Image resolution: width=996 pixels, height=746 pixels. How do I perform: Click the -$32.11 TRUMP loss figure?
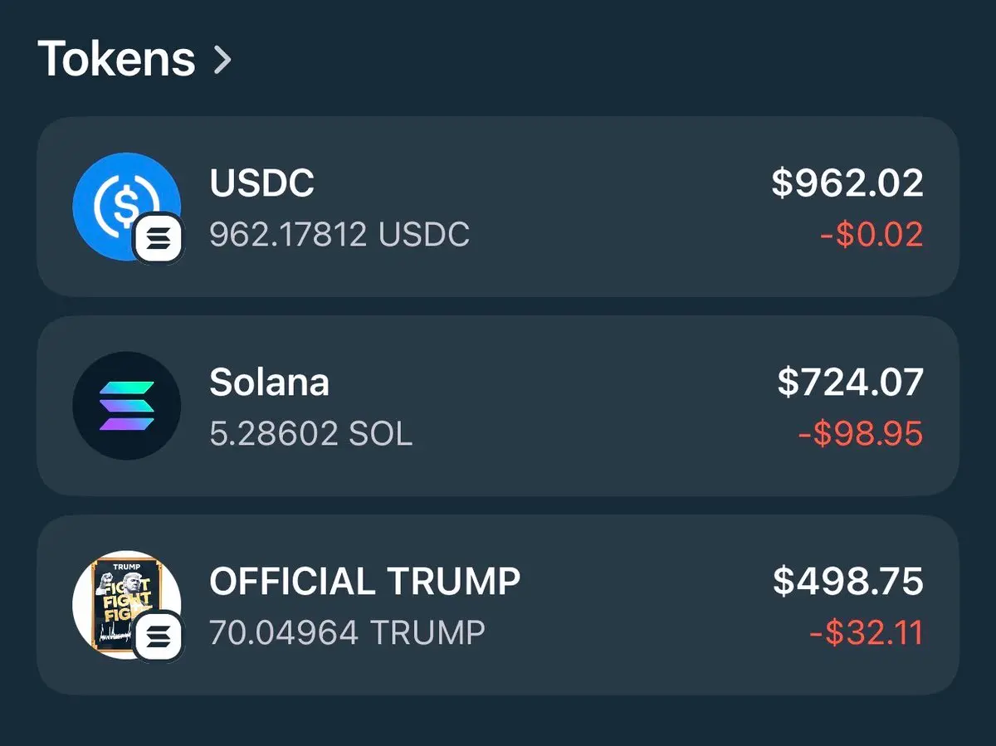(866, 633)
